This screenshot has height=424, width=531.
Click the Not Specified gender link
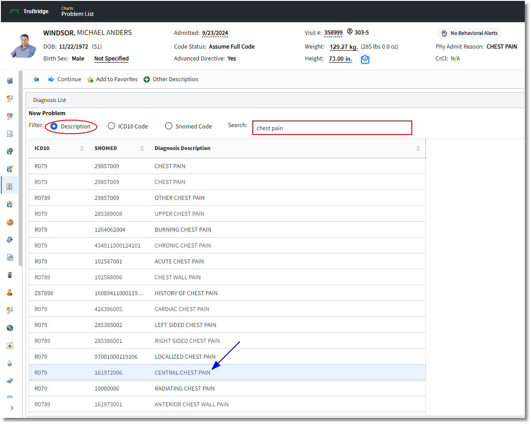point(111,59)
